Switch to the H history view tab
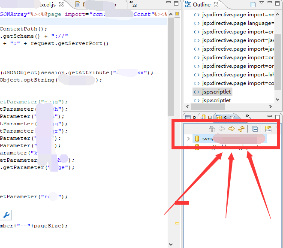Image resolution: width=283 pixels, height=248 pixels. 206,118
